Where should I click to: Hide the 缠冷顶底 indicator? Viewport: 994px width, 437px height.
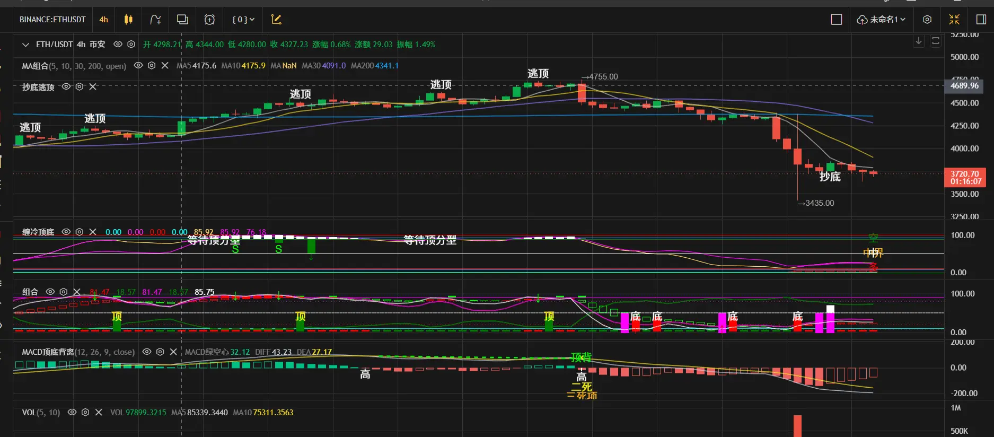pos(66,232)
